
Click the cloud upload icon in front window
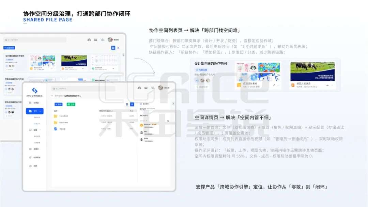[x=139, y=88]
